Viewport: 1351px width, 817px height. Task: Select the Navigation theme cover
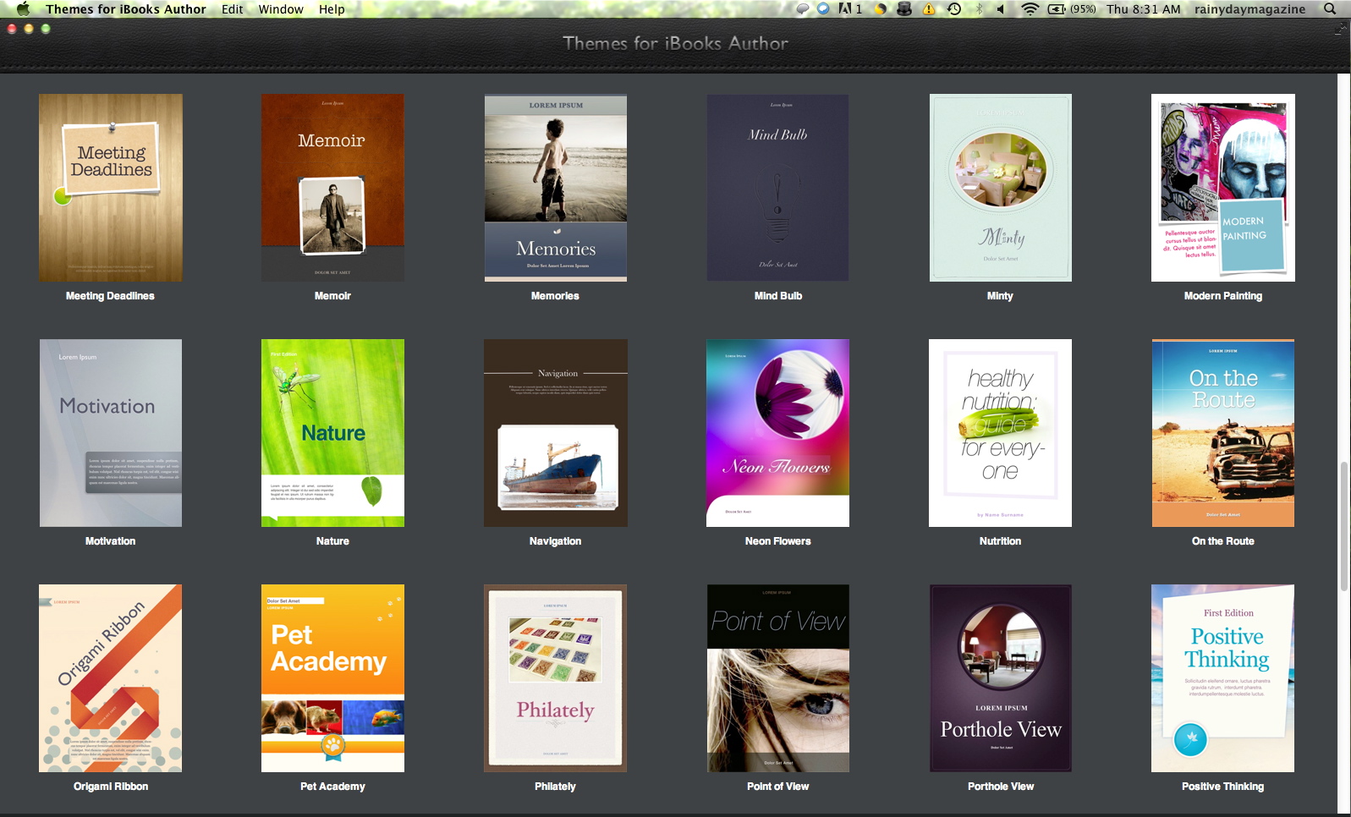556,433
